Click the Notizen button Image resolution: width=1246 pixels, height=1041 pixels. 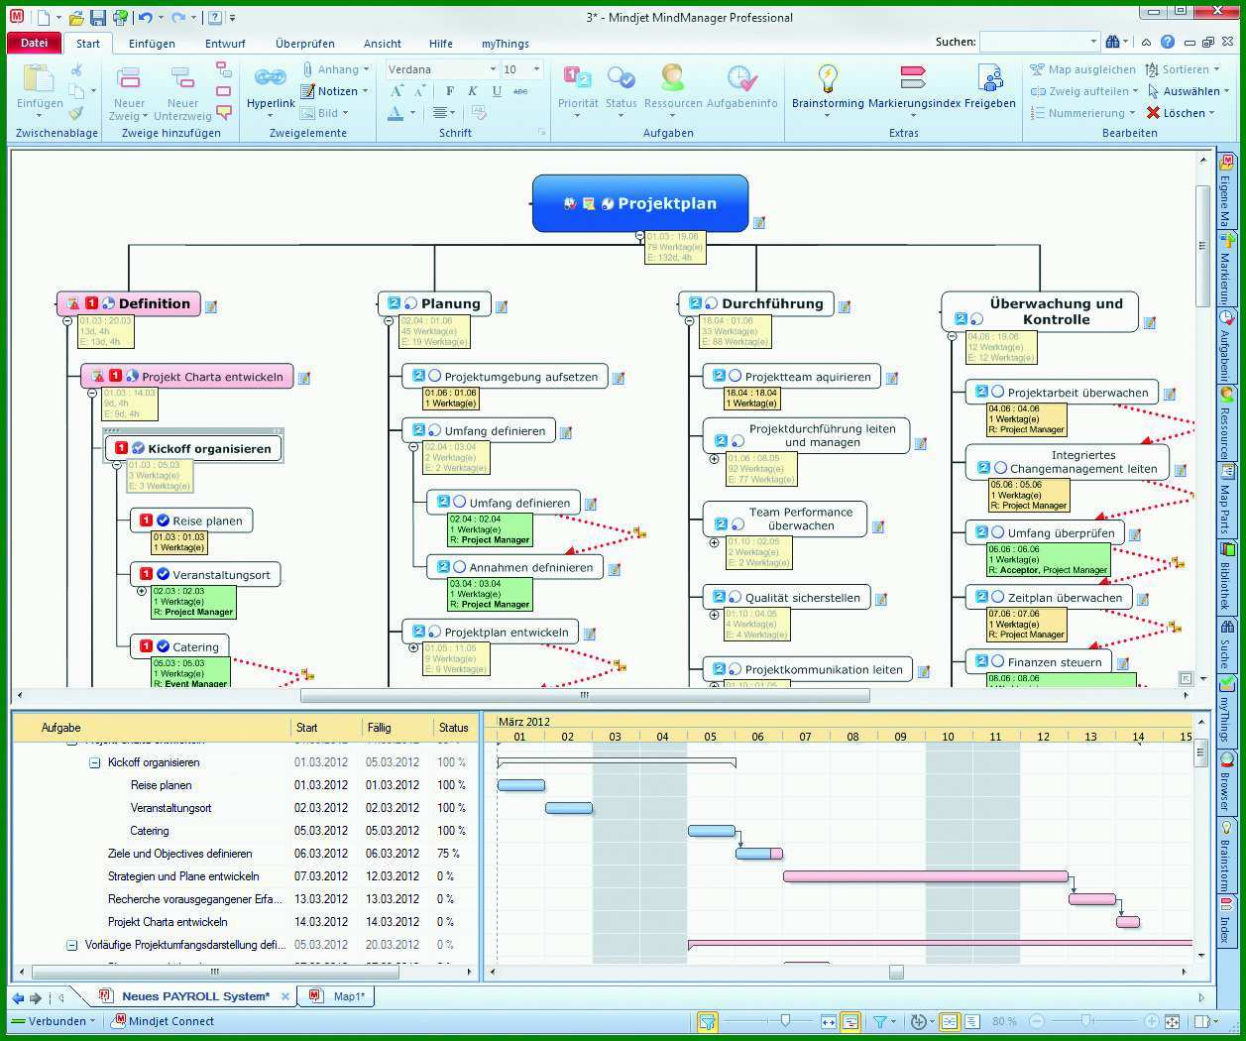pyautogui.click(x=334, y=91)
